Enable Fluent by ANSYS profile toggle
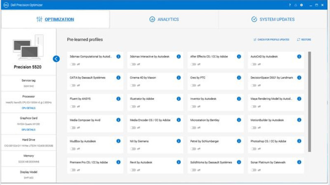The image size is (330, 185). pos(73,106)
